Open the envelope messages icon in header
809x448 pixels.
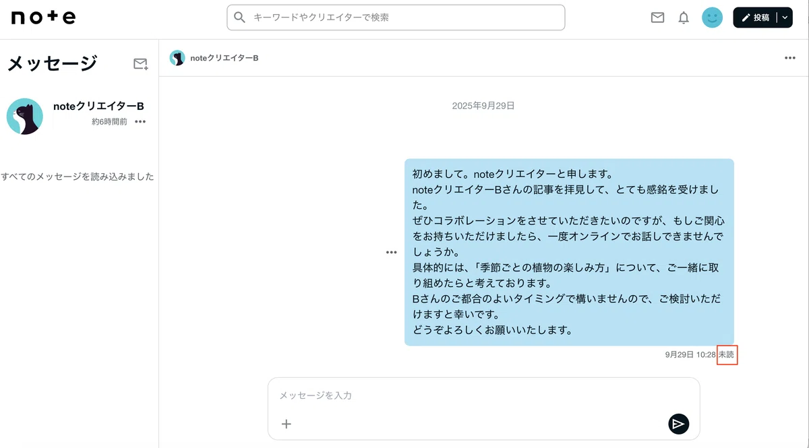click(x=657, y=18)
